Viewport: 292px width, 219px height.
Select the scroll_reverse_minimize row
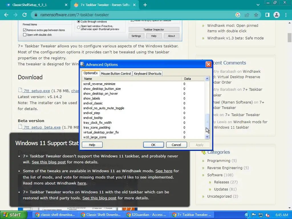click(143, 84)
